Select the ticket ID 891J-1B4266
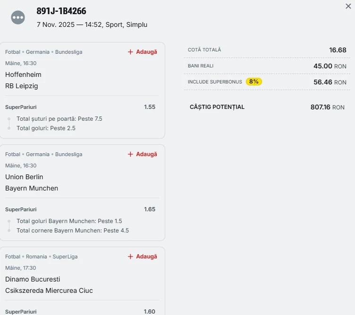 pos(61,11)
